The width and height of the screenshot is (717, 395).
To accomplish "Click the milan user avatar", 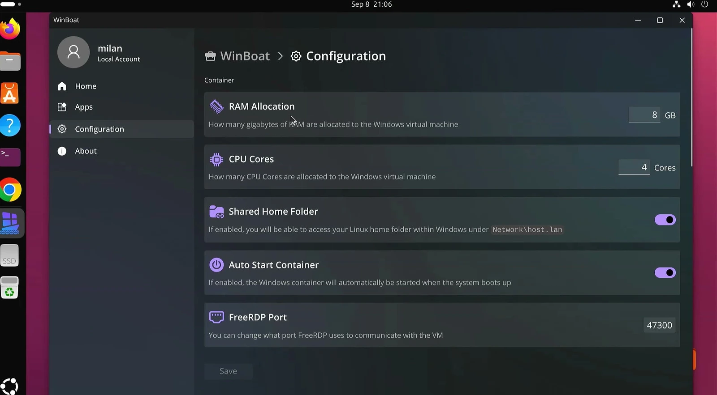I will click(73, 52).
